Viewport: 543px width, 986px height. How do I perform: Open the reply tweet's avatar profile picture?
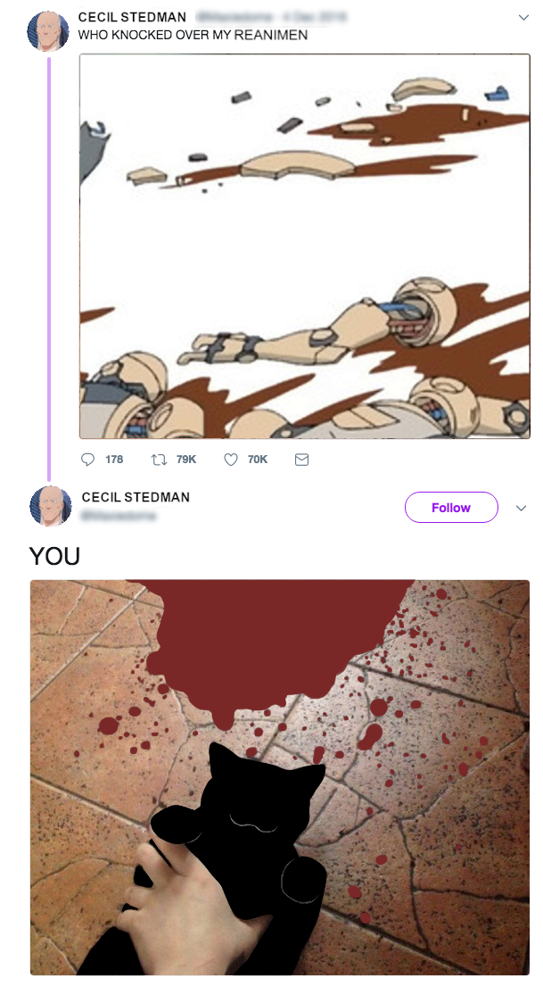[50, 506]
